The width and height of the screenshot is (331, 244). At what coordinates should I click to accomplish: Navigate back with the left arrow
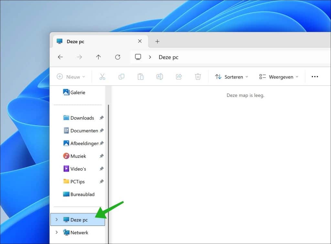(60, 57)
